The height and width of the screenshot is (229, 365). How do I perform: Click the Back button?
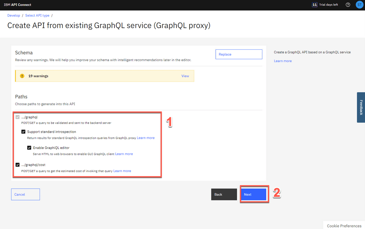coord(224,194)
